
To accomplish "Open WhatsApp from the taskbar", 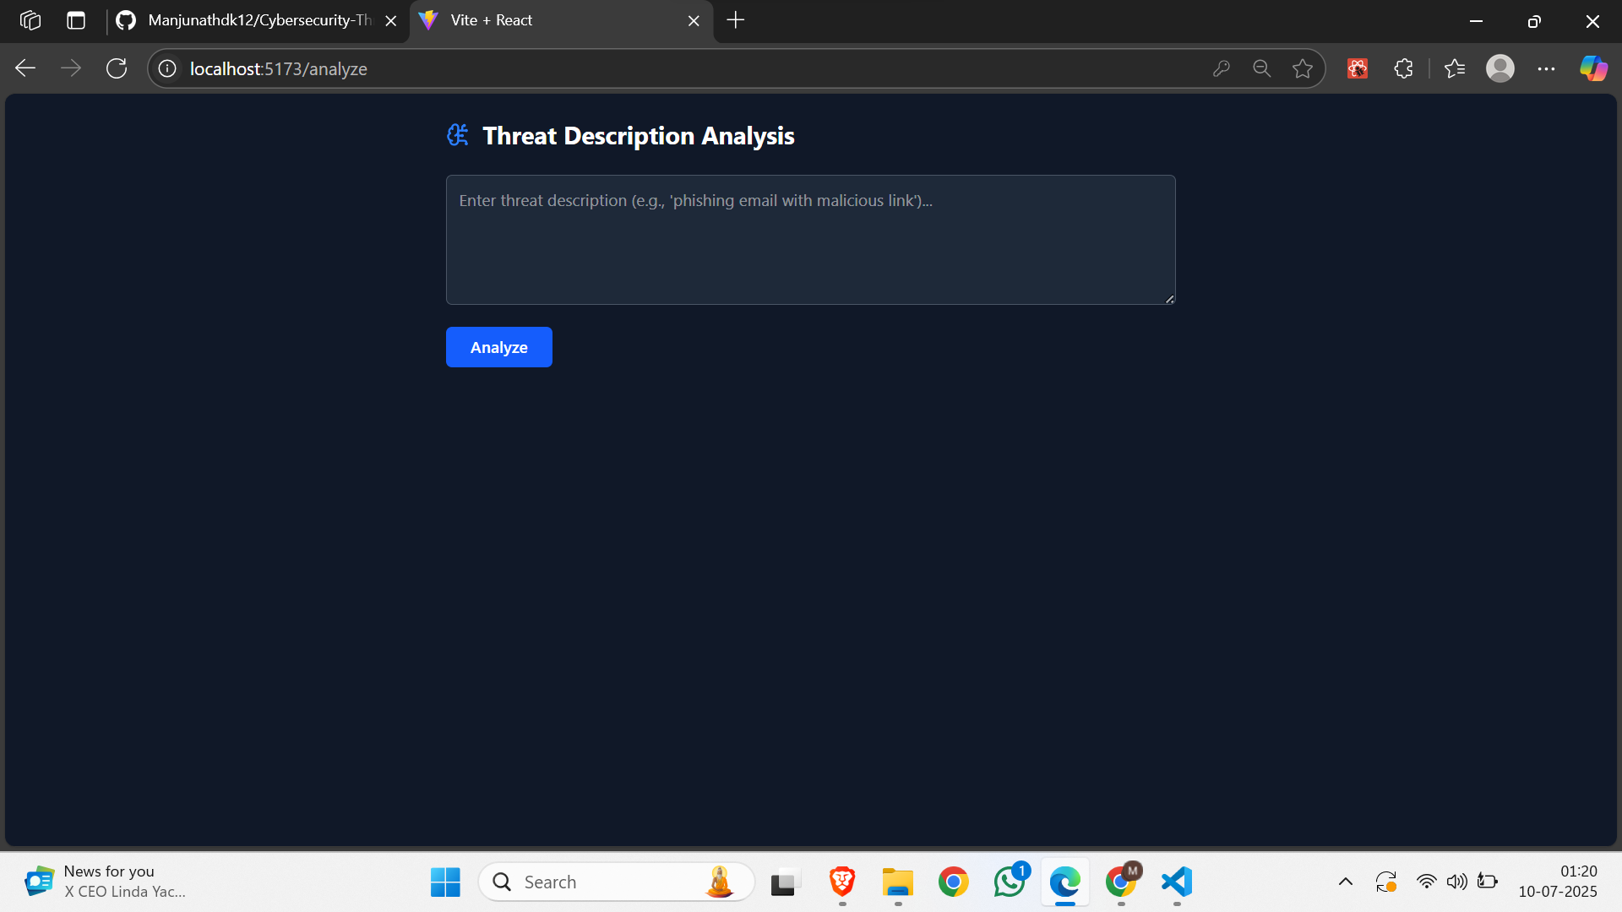I will [1010, 882].
